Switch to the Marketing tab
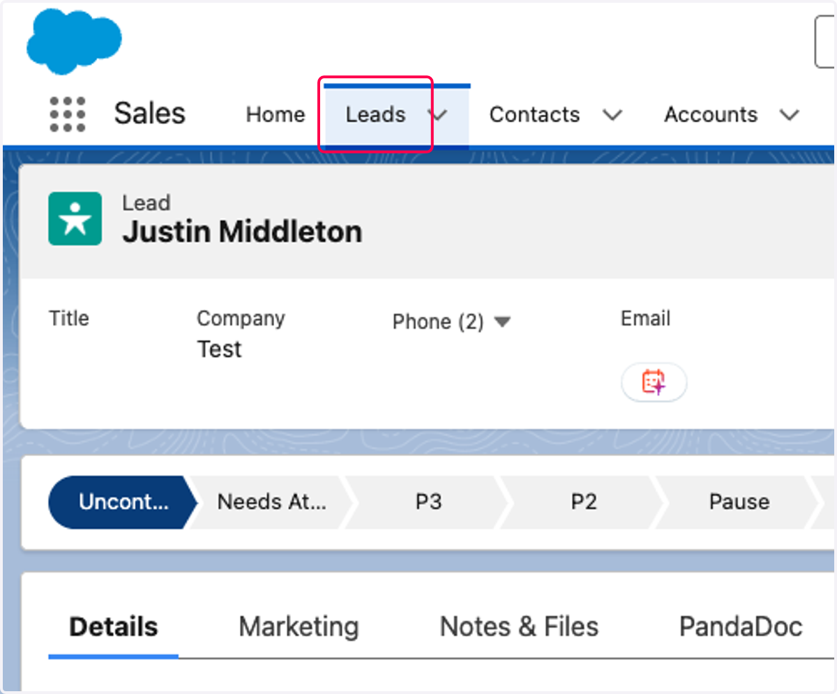837x694 pixels. click(299, 626)
